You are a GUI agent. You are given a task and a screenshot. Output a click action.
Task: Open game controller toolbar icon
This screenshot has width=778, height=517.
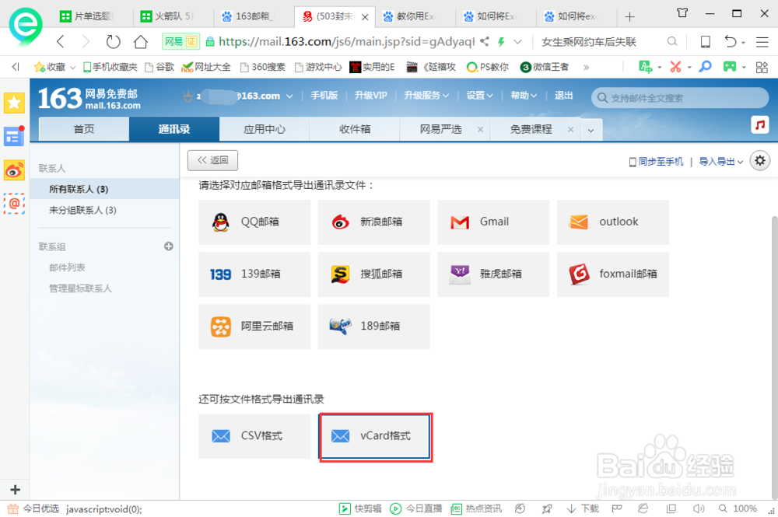pyautogui.click(x=730, y=67)
